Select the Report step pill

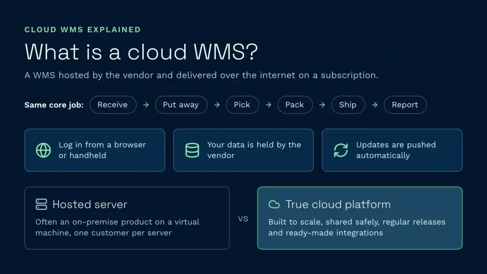(x=405, y=105)
